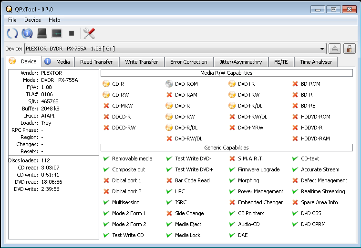This screenshot has width=361, height=248.
Task: Click the Power Management label
Action: tap(261, 191)
